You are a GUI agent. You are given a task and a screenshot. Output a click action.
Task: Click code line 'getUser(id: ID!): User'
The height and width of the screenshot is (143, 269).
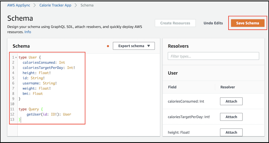click(49, 114)
